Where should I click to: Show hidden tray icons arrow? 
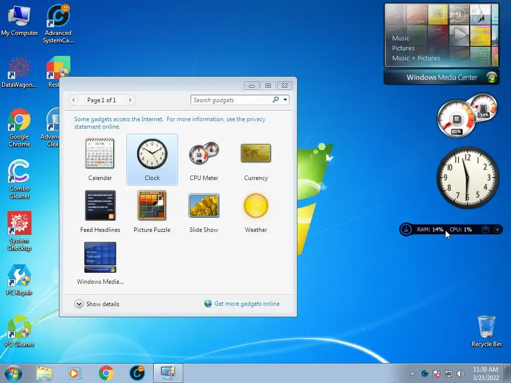coord(412,374)
